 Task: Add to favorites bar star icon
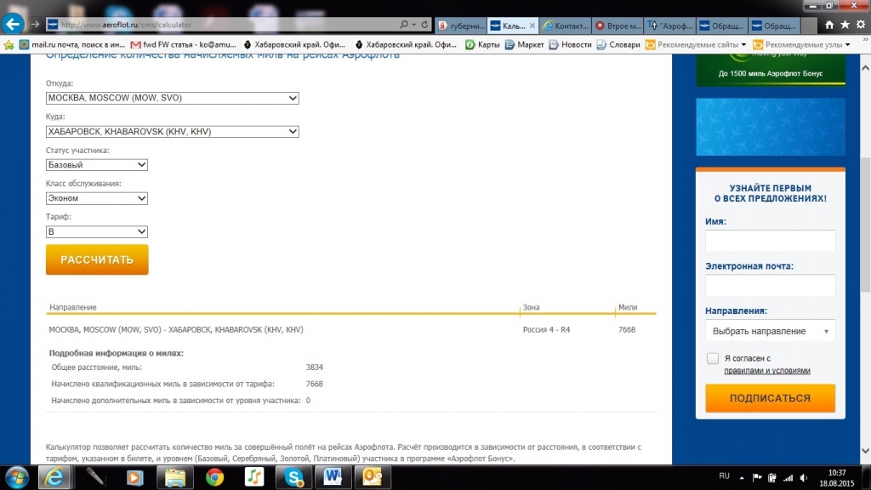(x=9, y=45)
